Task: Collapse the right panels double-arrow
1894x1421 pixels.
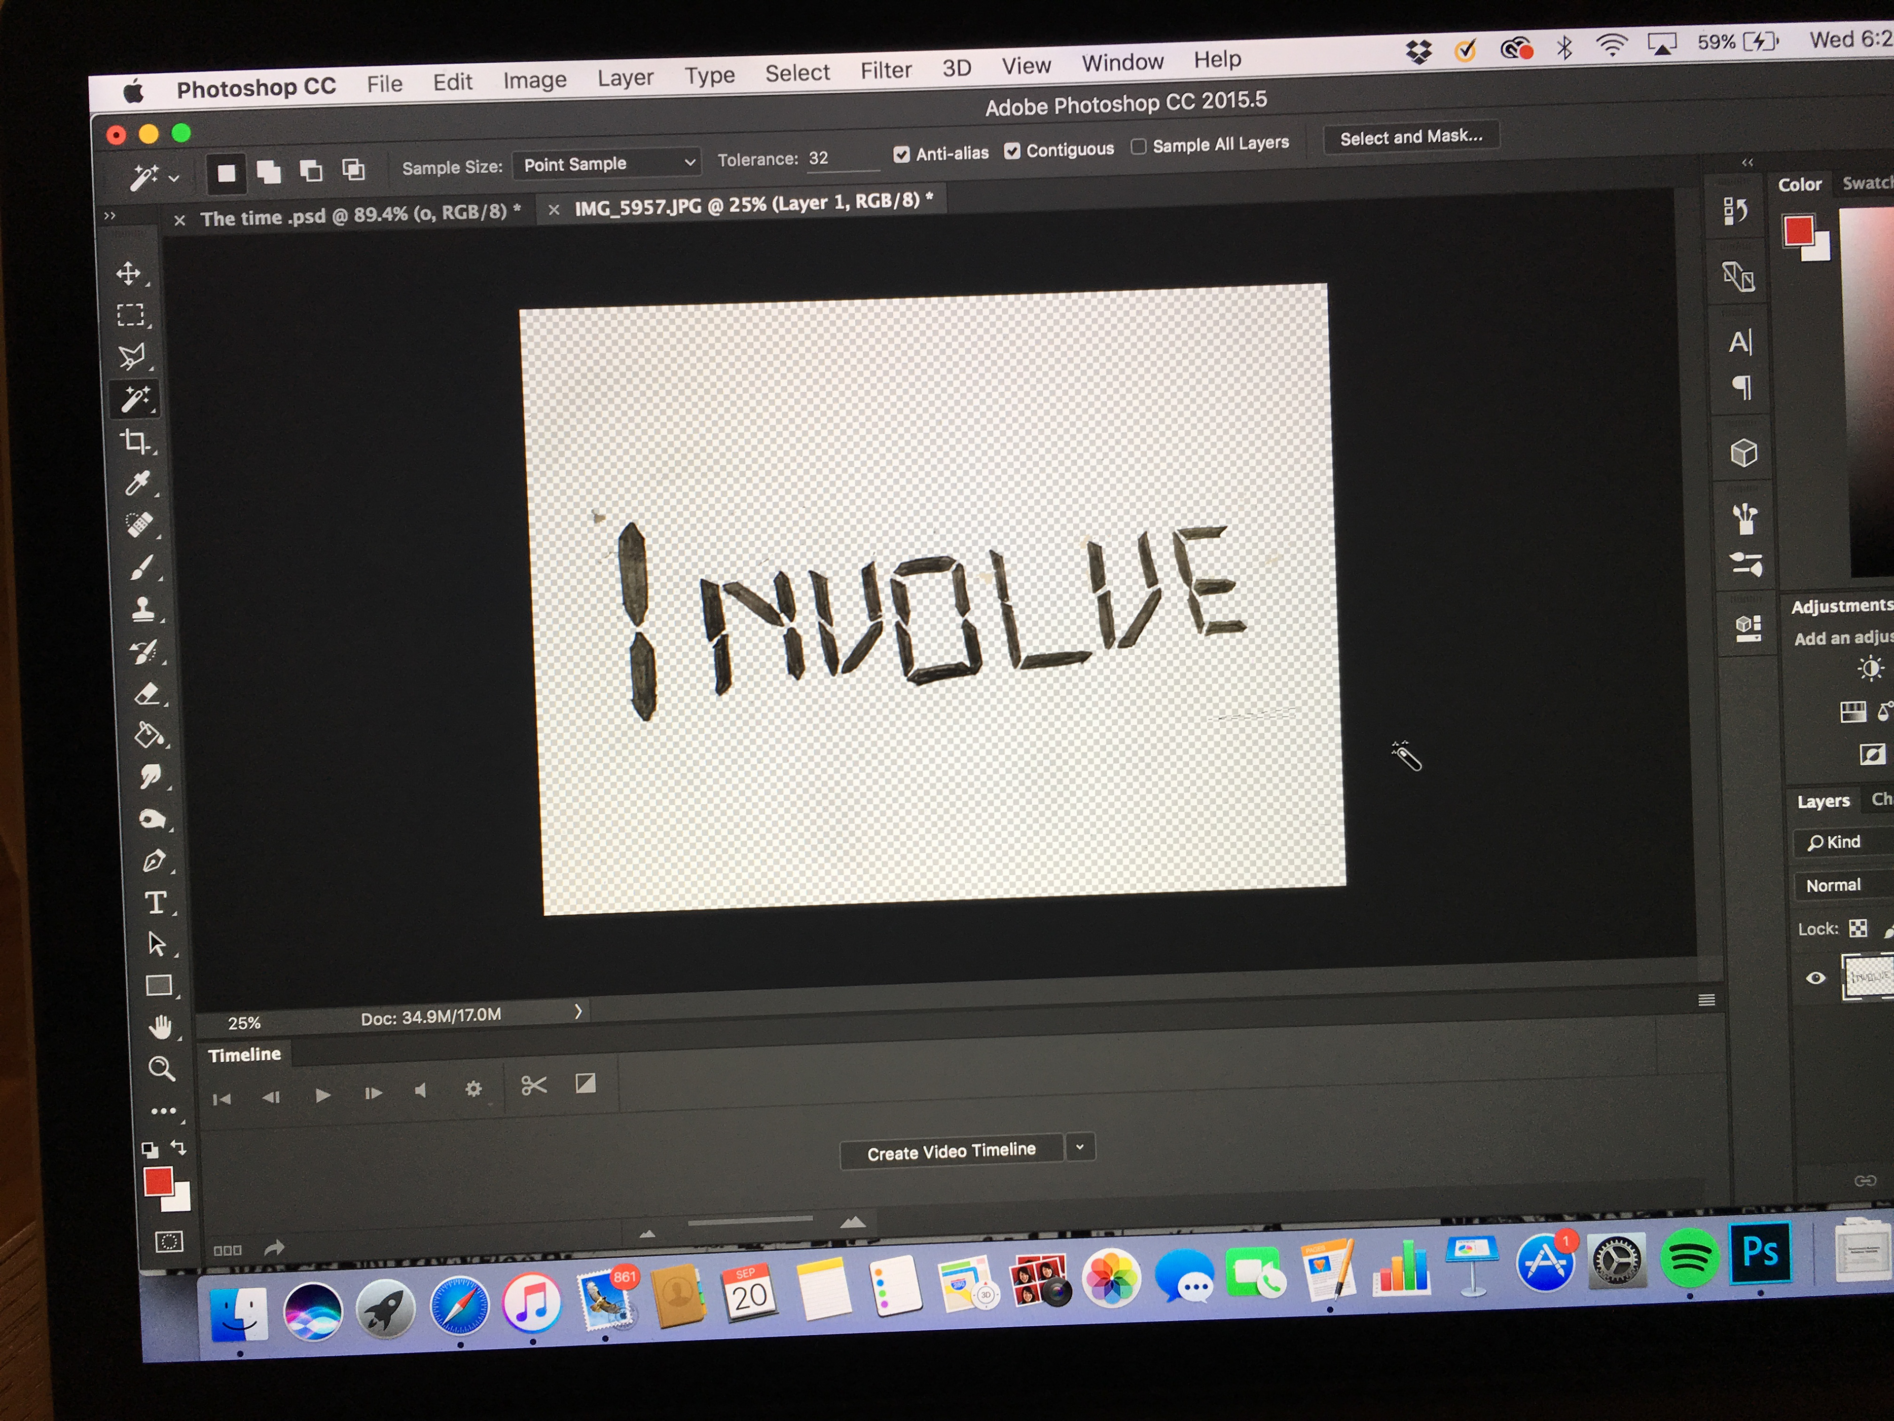Action: pyautogui.click(x=1747, y=162)
